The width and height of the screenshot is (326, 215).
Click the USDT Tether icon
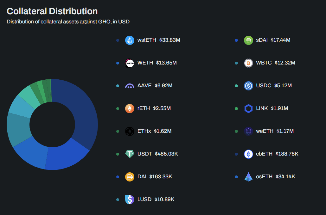pyautogui.click(x=130, y=154)
